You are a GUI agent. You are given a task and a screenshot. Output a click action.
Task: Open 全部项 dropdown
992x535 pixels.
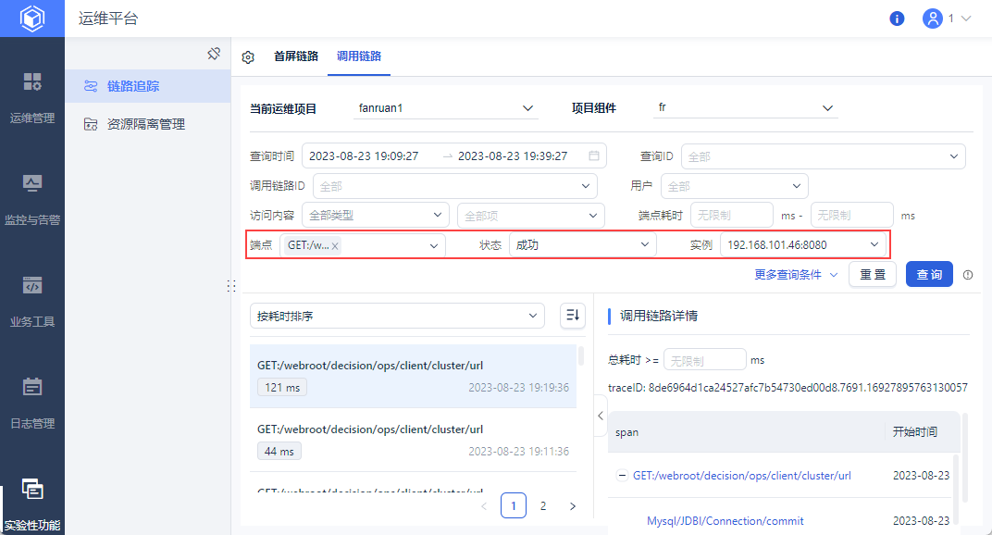pos(531,216)
